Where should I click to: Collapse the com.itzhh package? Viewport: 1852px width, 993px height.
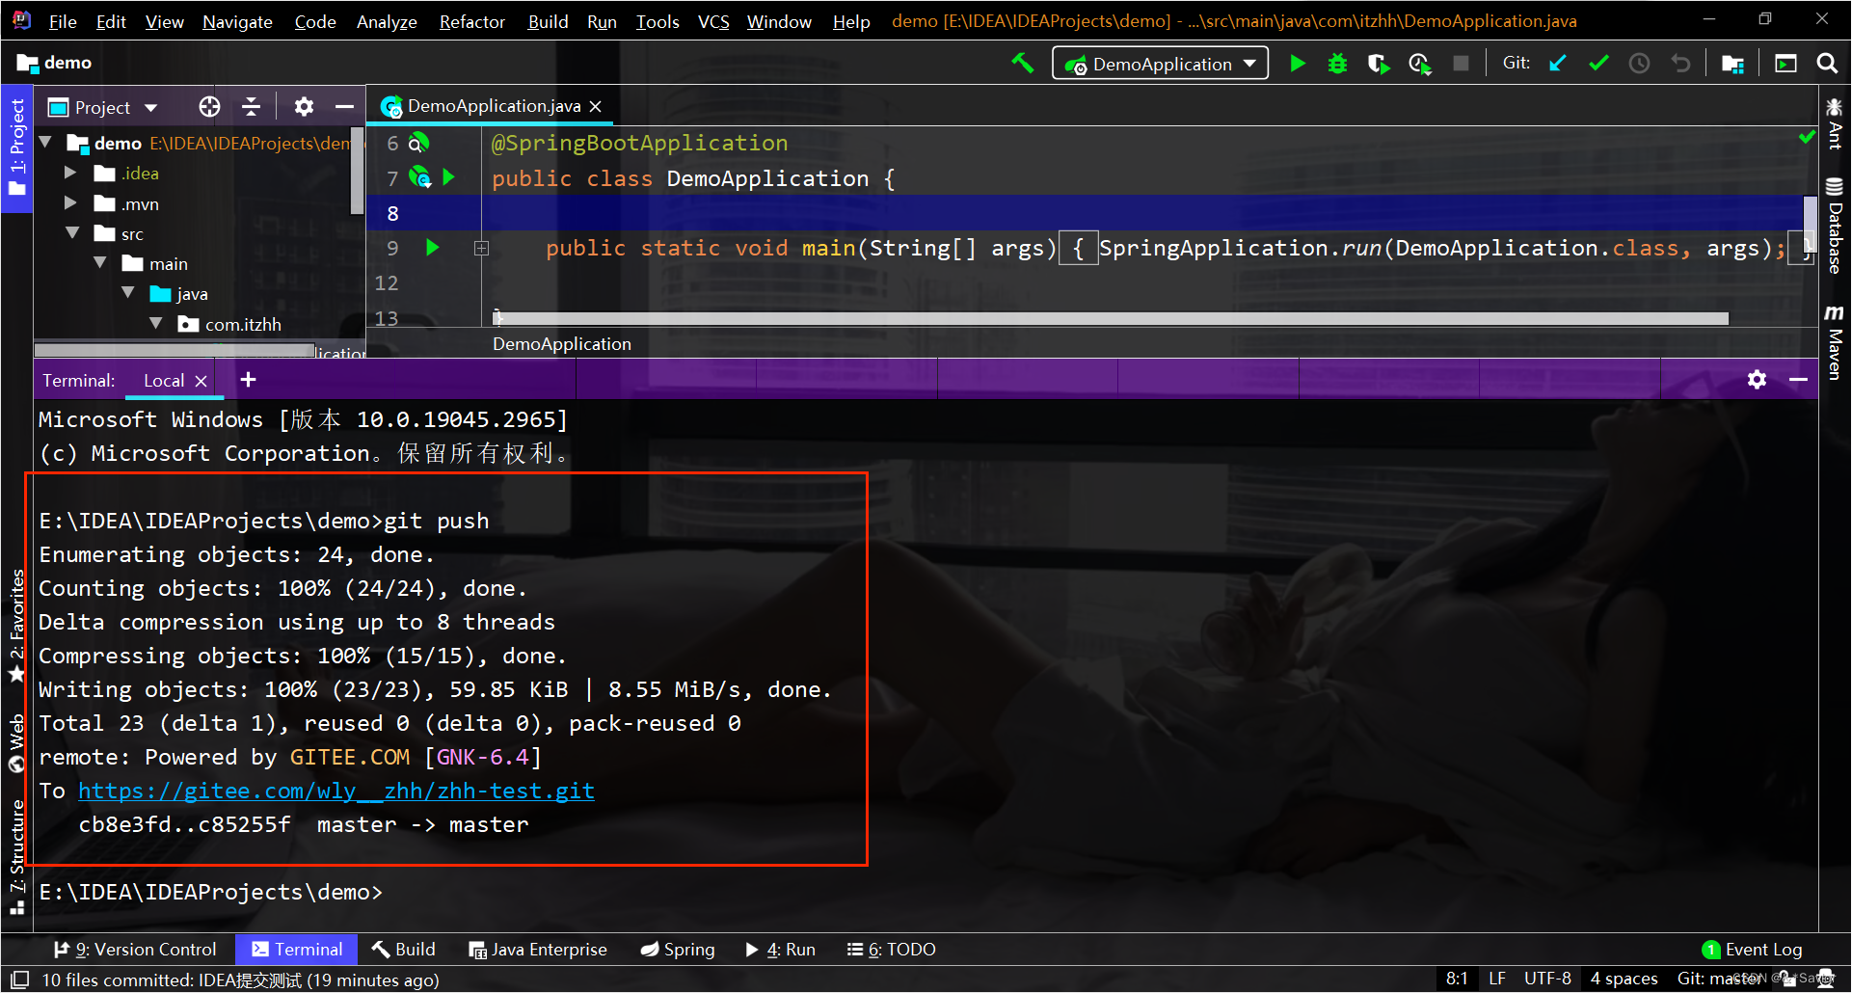click(156, 324)
